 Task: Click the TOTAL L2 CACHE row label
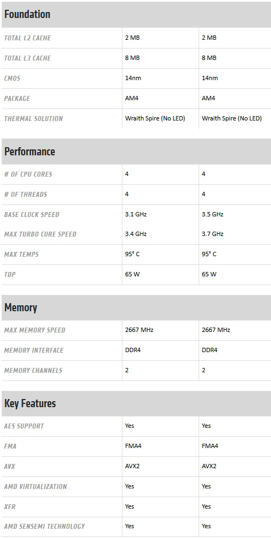pyautogui.click(x=27, y=38)
